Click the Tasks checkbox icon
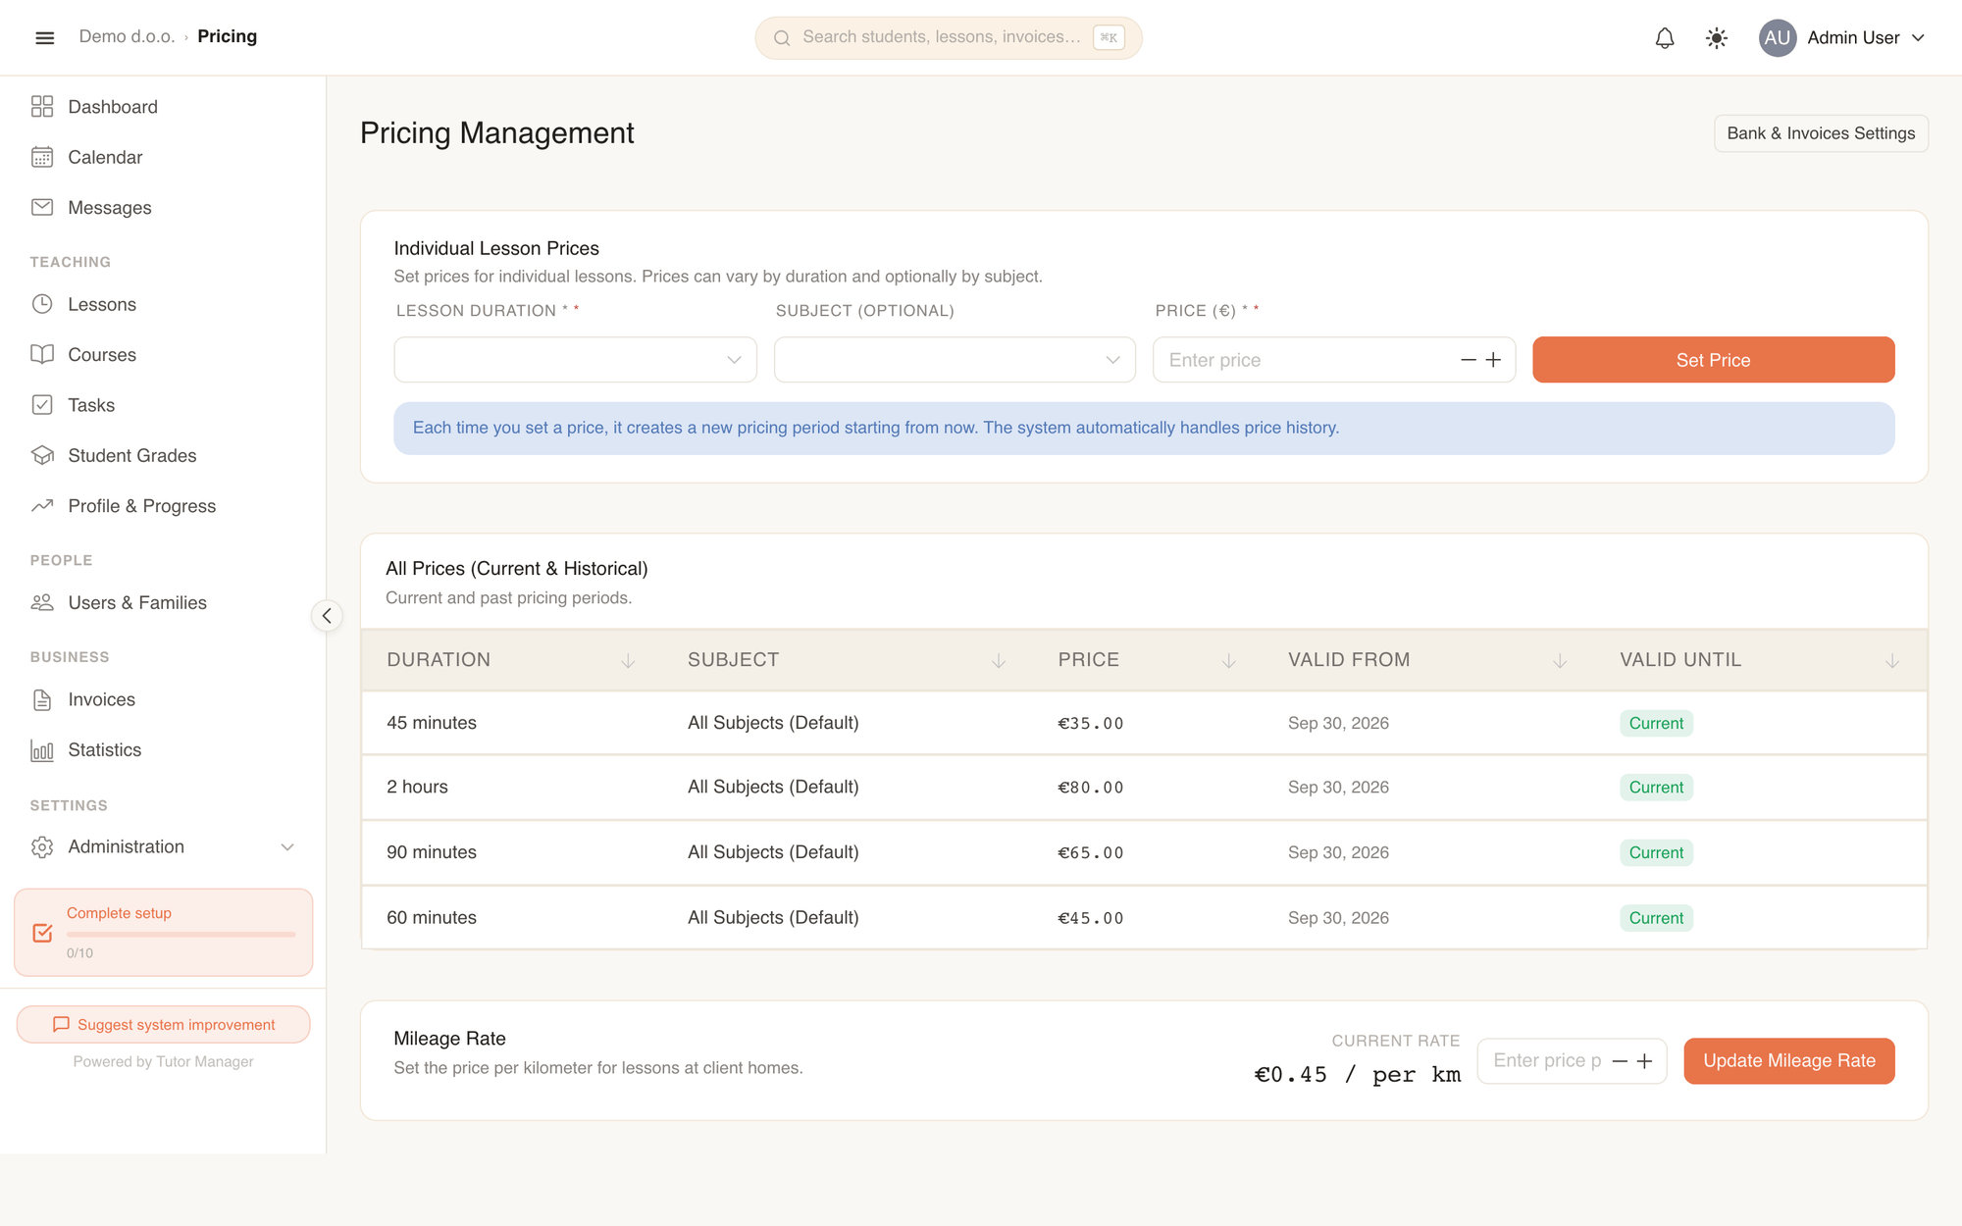 [x=42, y=405]
